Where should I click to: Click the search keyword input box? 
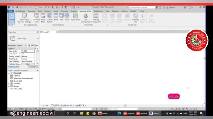coord(142,7)
